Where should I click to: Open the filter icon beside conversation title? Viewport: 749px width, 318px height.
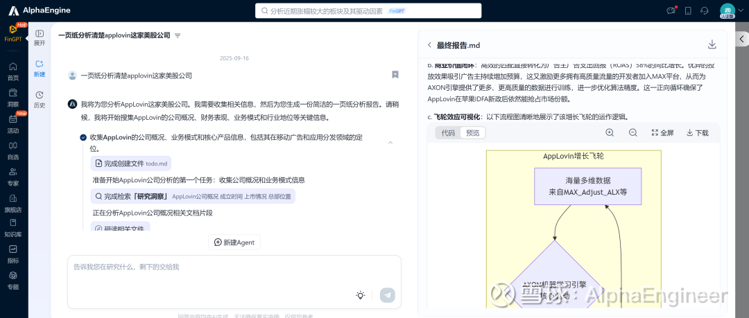(178, 35)
